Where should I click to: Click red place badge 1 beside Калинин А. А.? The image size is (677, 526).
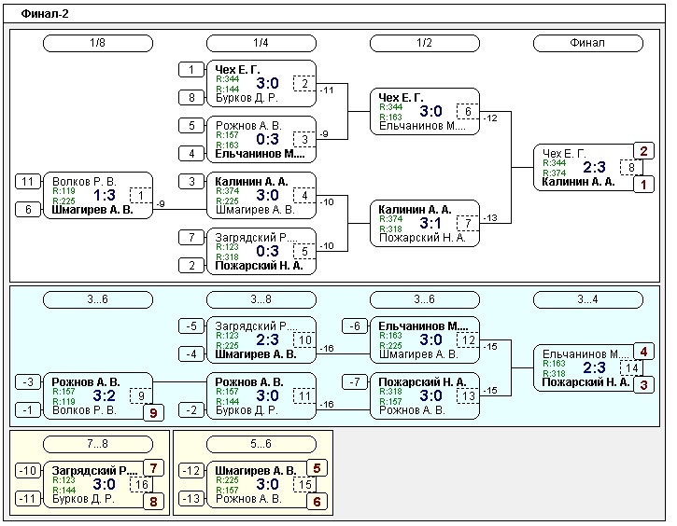tap(643, 185)
